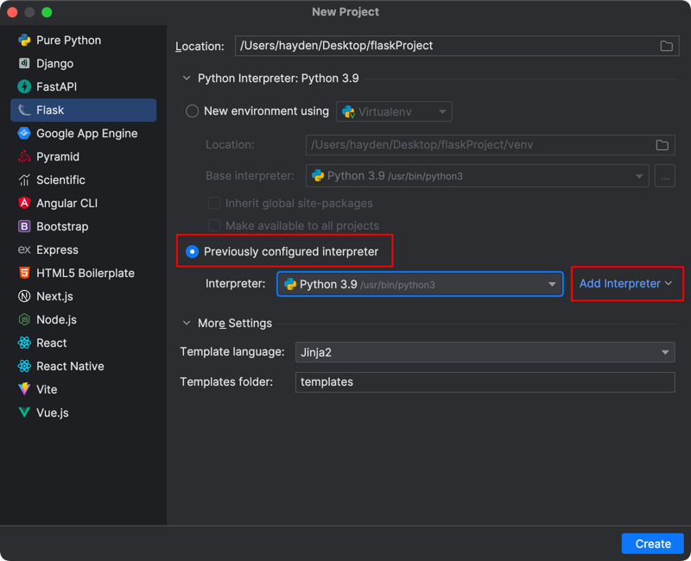
Task: Collapse the Python Interpreter section
Action: tap(187, 79)
